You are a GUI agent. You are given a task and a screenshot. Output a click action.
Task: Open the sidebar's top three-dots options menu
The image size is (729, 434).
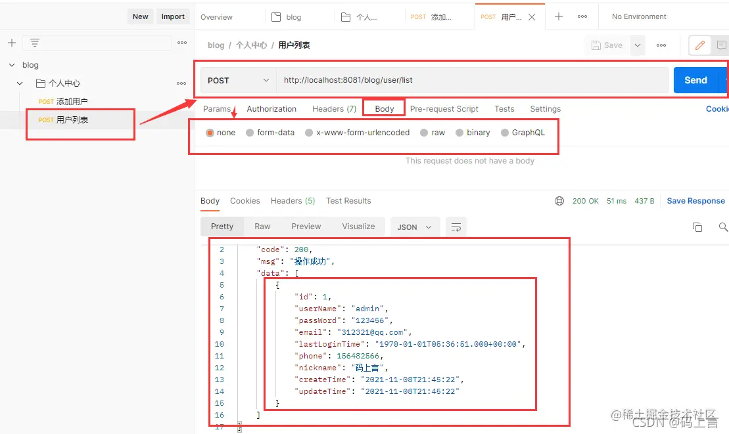coord(182,43)
